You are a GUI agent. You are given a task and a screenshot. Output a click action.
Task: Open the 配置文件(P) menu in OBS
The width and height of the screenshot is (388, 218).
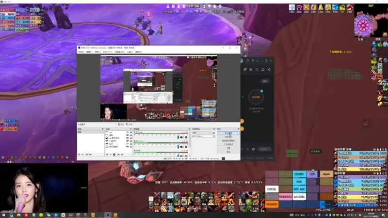click(x=108, y=52)
